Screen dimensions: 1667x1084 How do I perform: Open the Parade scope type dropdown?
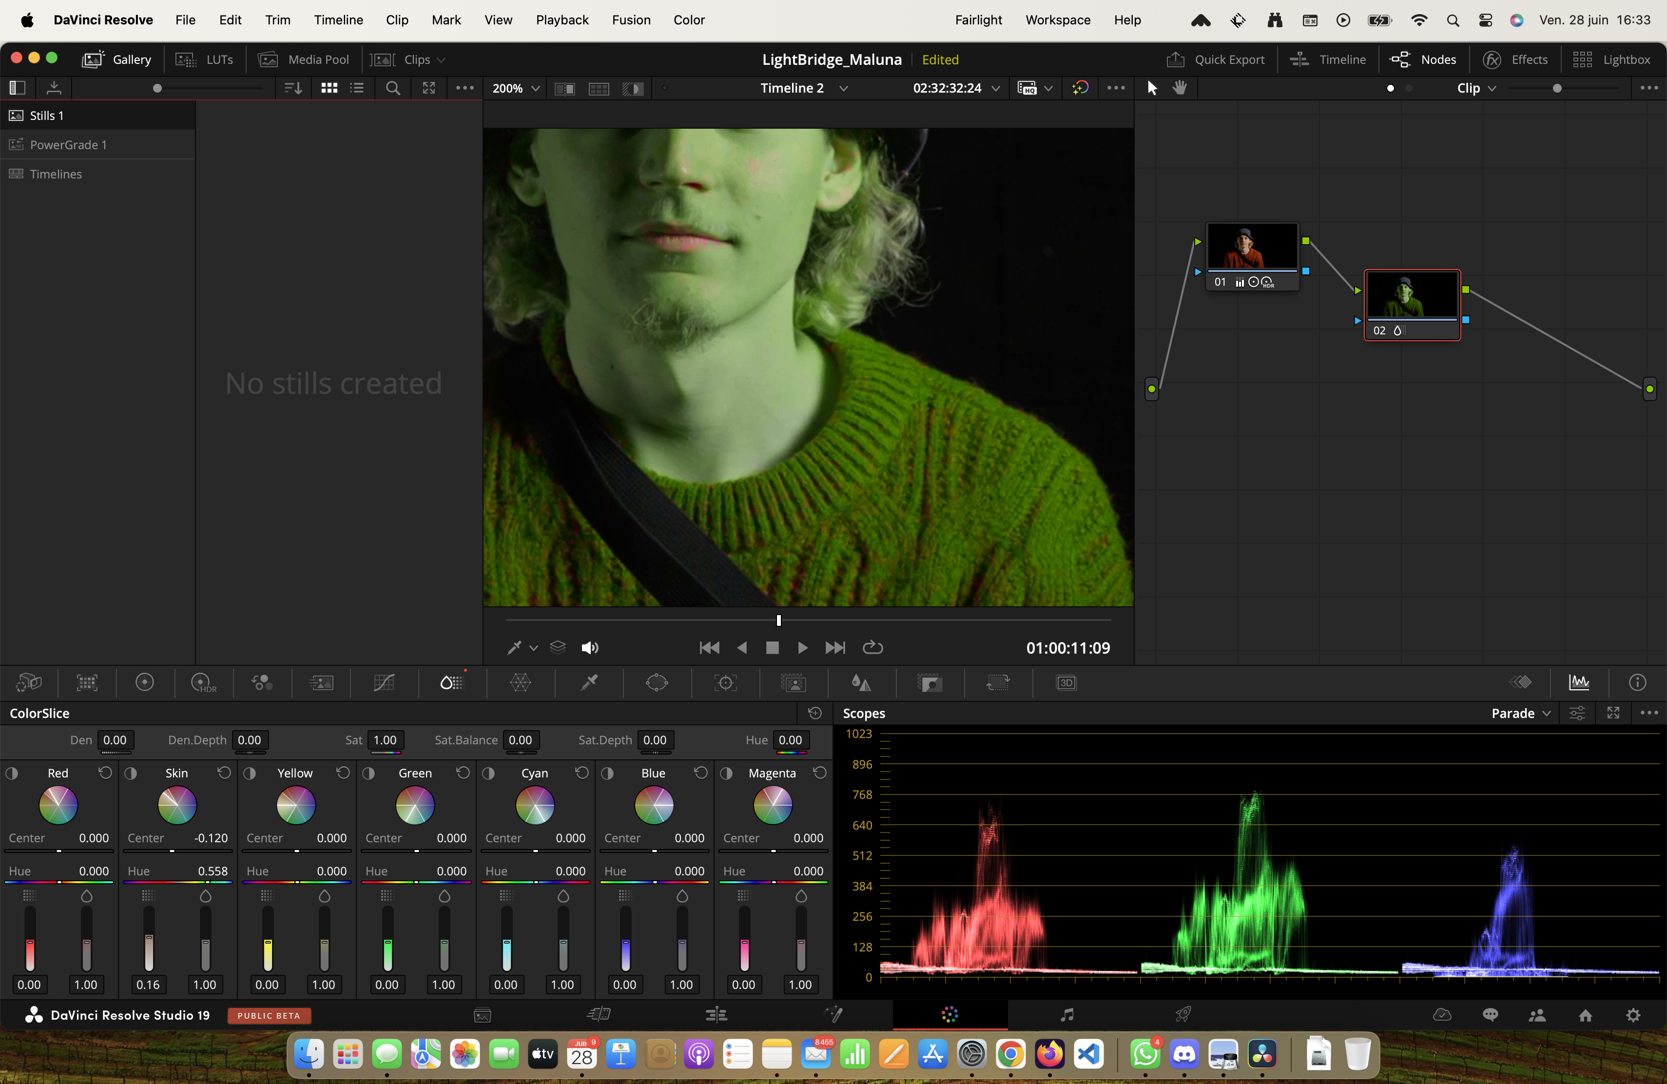pyautogui.click(x=1520, y=713)
